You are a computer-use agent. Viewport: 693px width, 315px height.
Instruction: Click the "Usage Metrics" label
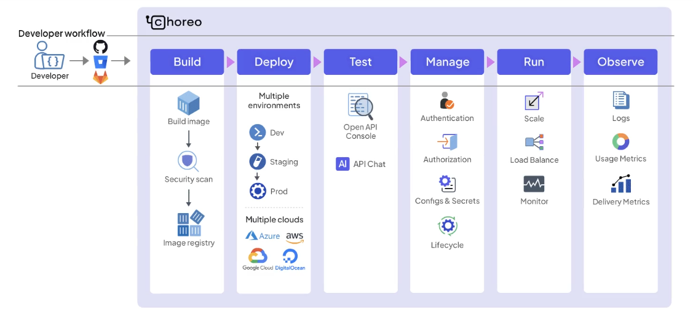620,159
